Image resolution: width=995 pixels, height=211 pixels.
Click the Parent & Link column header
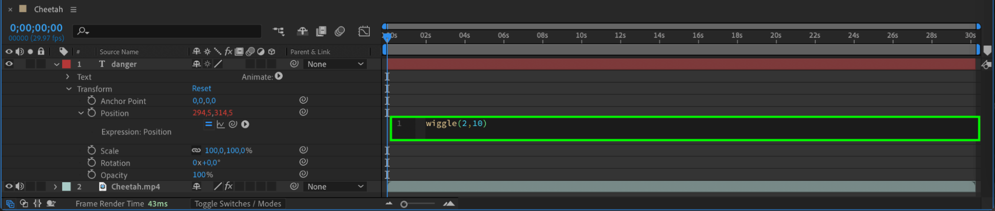click(310, 52)
